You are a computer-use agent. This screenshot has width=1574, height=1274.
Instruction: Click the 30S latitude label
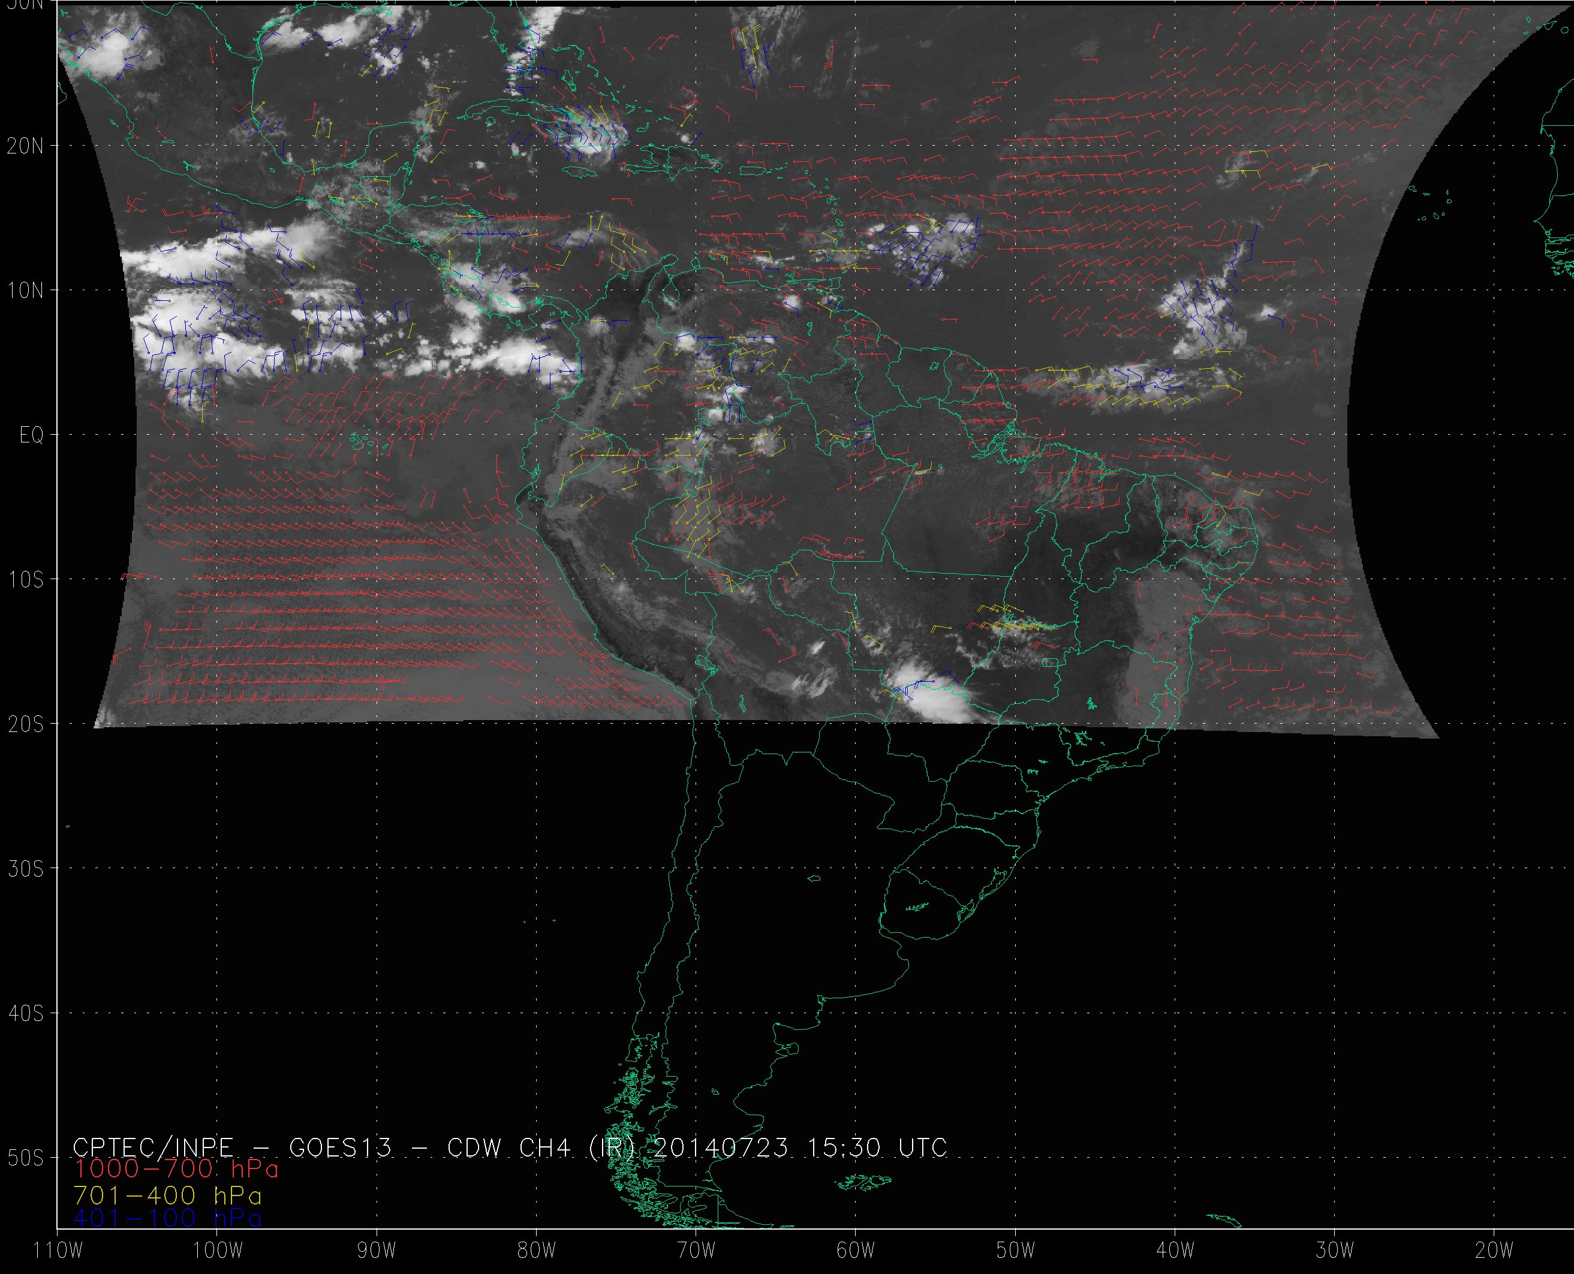pos(25,869)
